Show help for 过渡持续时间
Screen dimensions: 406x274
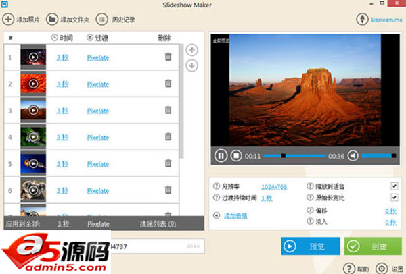click(217, 198)
